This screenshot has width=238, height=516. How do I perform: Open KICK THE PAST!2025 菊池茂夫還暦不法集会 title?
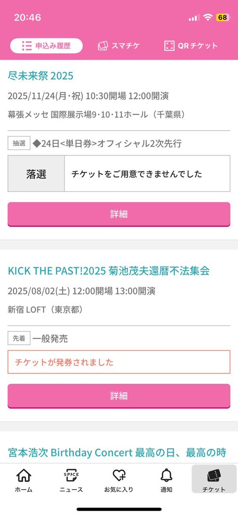(x=109, y=271)
